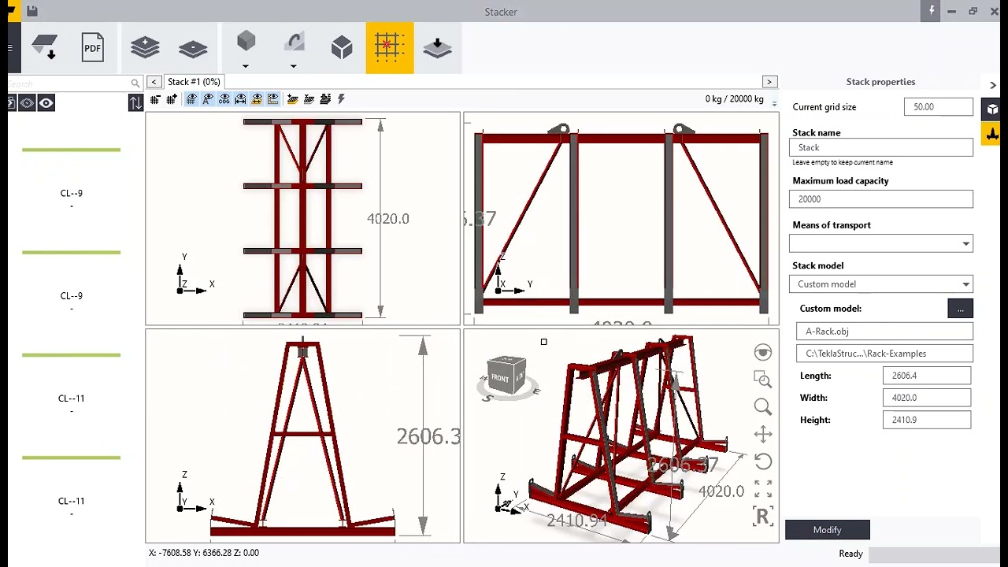This screenshot has height=567, width=1008.
Task: Toggle the eye with yellow dimension arrow option
Action: [257, 99]
